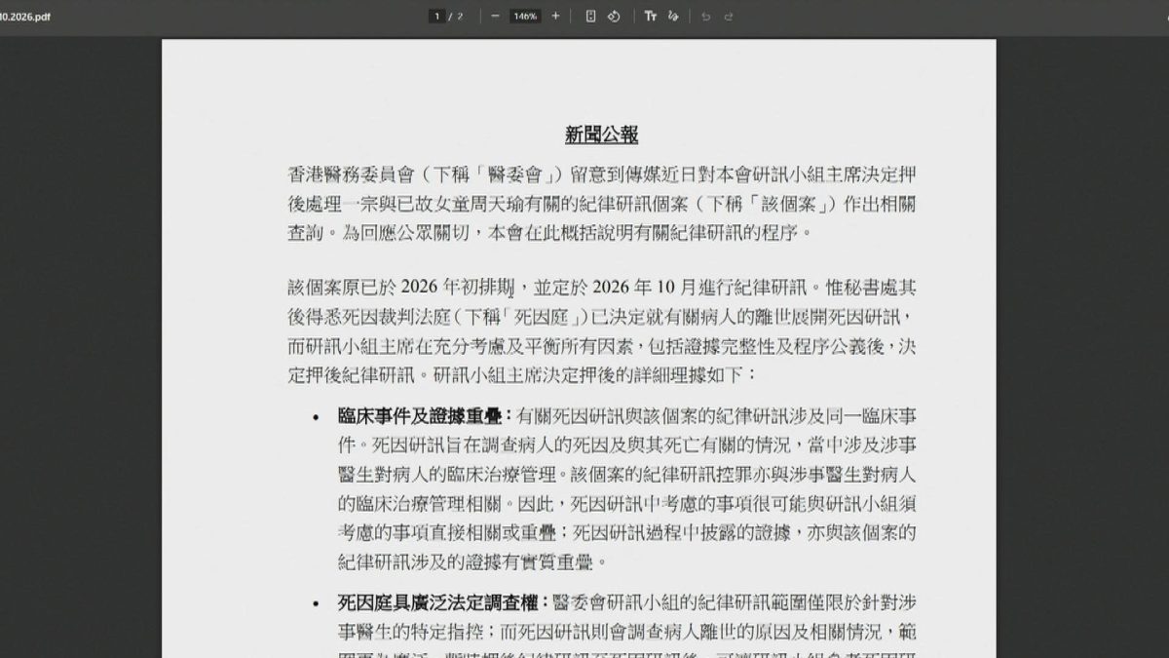
Task: Click the 146% zoom level field
Action: (x=525, y=16)
